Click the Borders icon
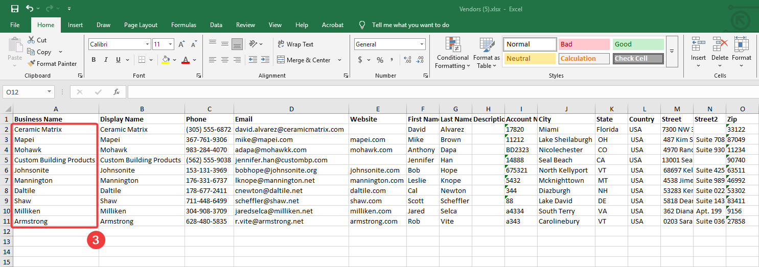759x267 pixels. (142, 60)
